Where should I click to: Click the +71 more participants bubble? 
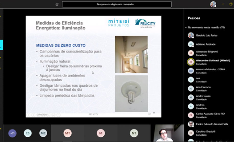tap(12, 133)
